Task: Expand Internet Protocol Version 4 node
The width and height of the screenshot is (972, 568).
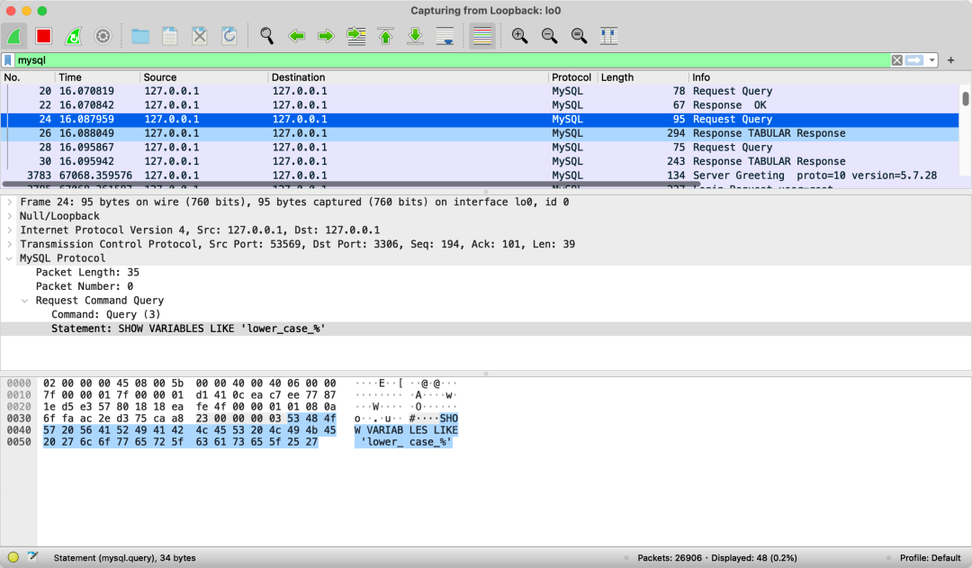Action: coord(9,230)
